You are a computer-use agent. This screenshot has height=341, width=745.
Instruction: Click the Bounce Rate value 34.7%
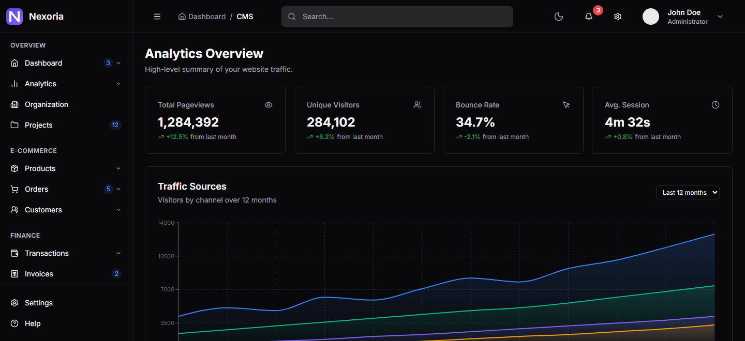pos(475,122)
